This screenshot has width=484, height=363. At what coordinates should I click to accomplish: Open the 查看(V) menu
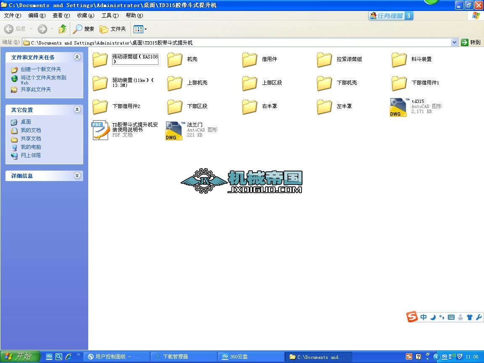click(x=61, y=16)
